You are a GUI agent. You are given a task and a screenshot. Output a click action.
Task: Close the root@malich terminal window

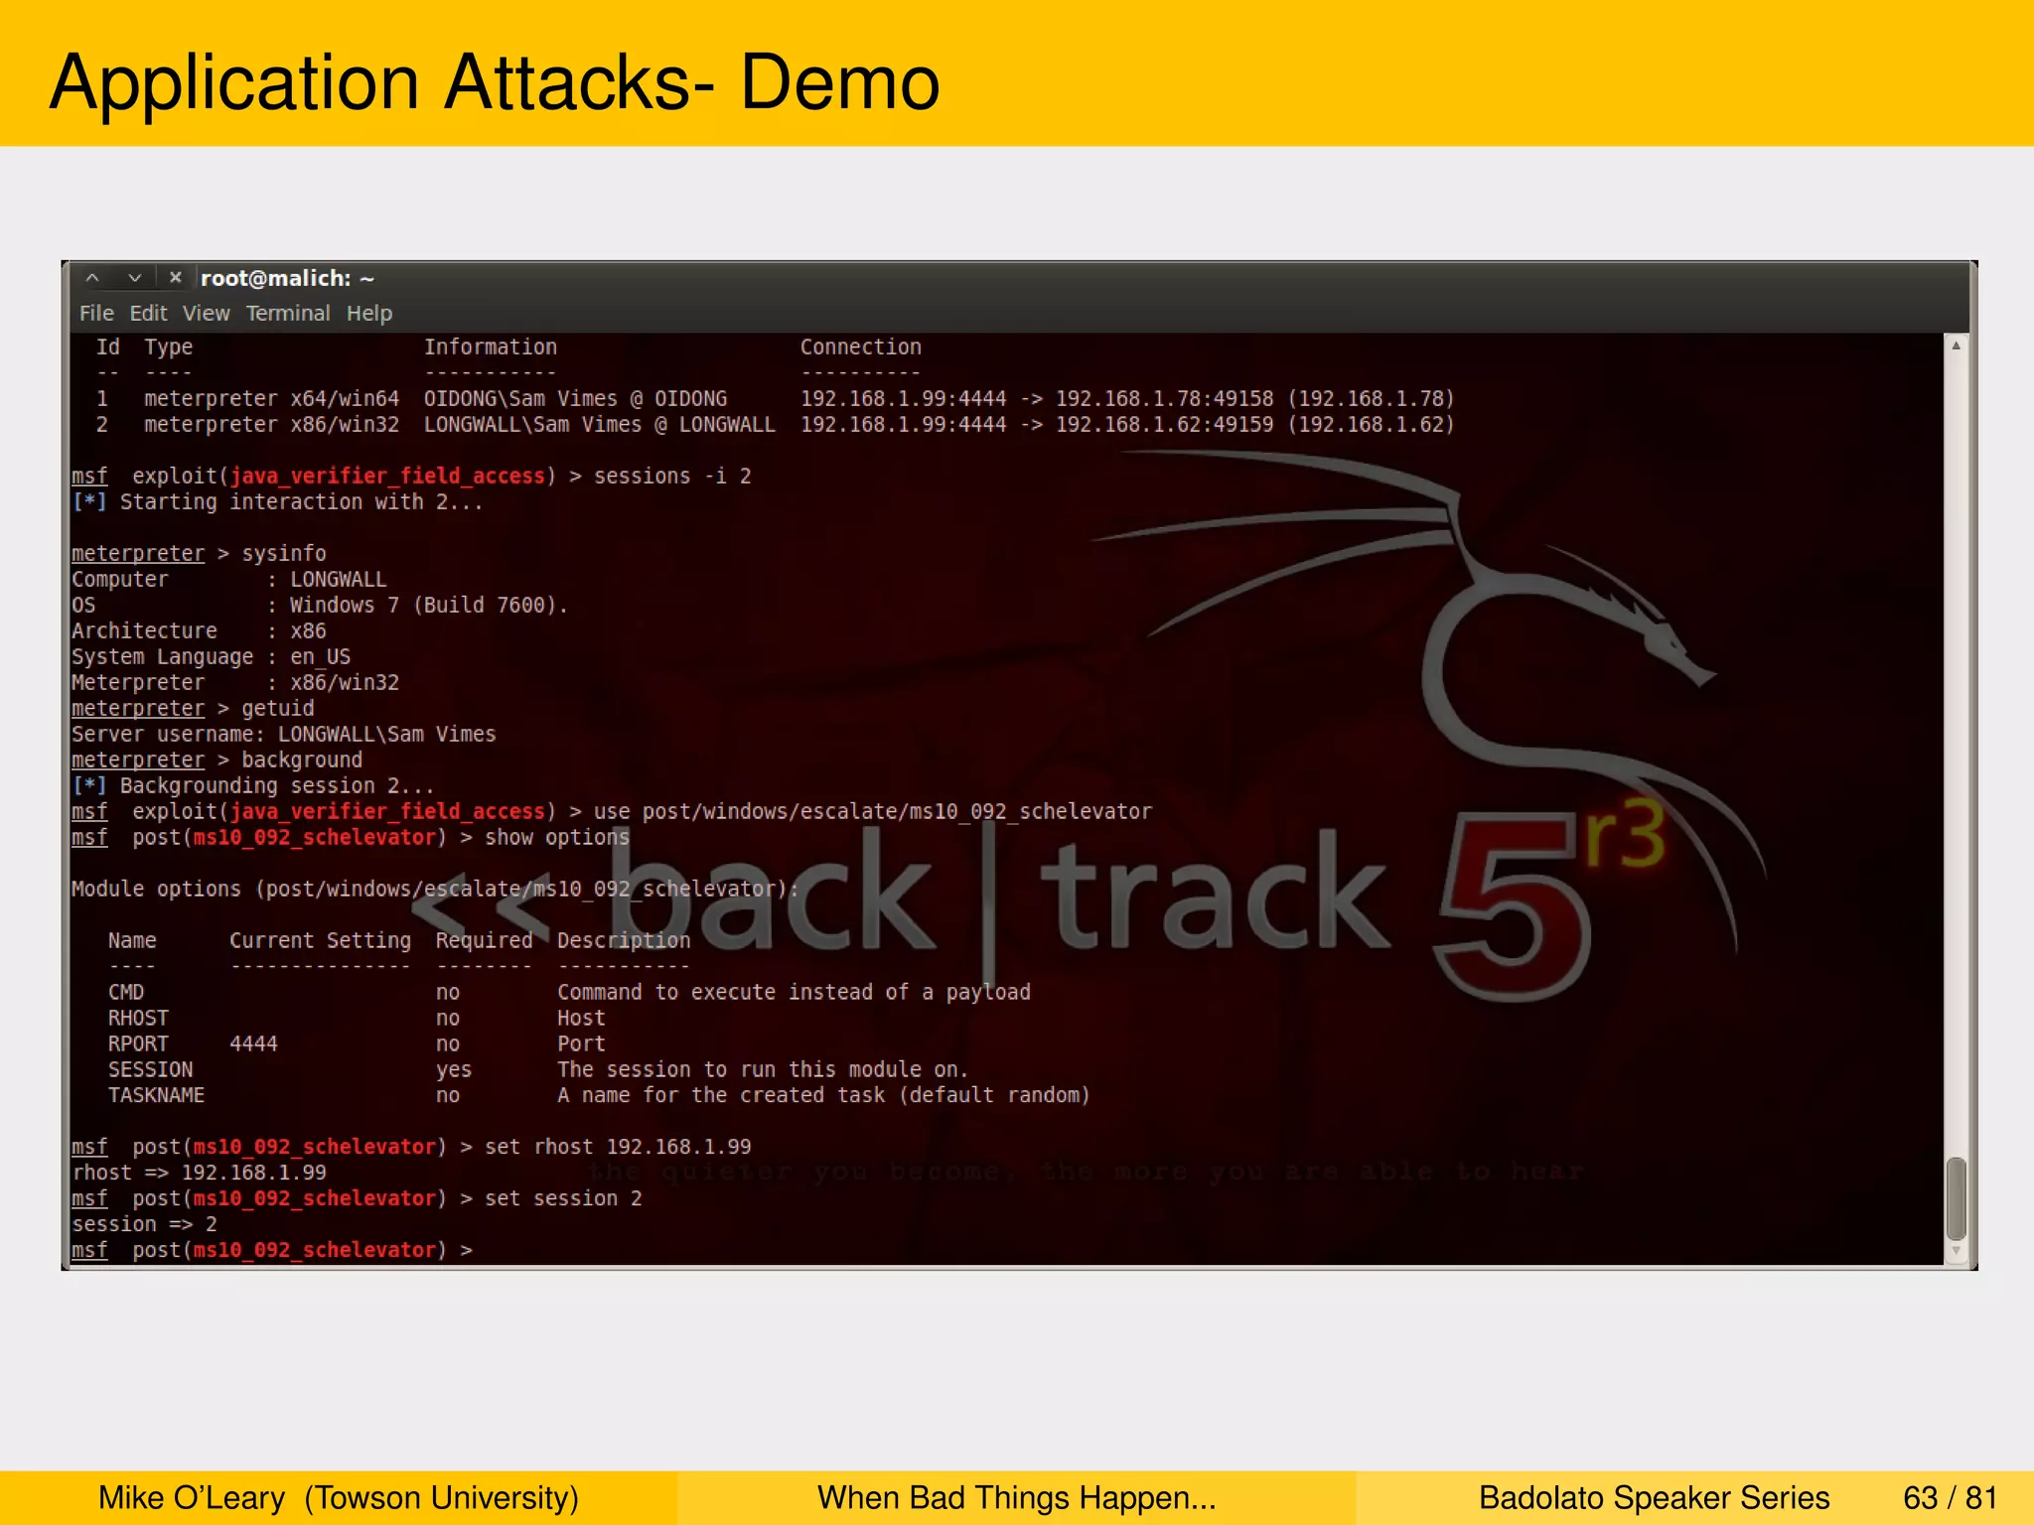176,278
